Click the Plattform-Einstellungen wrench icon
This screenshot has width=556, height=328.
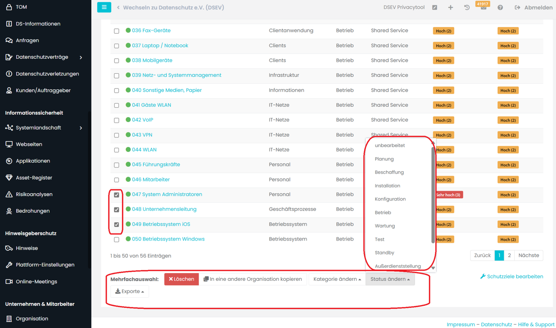[x=9, y=265]
